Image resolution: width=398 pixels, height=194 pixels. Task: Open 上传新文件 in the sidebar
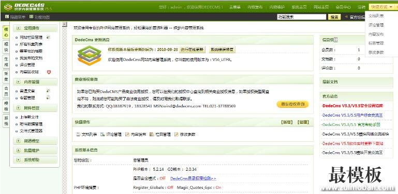click(29, 117)
